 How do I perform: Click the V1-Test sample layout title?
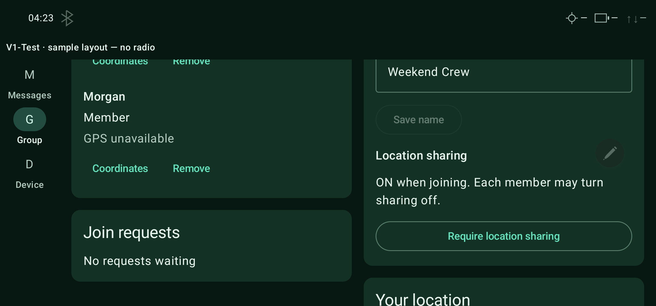click(x=80, y=47)
